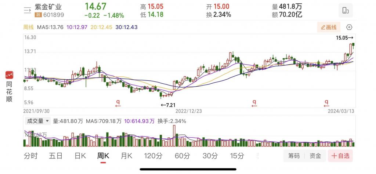Tap the 5.96 price axis label
The image size is (376, 174).
pos(29,103)
